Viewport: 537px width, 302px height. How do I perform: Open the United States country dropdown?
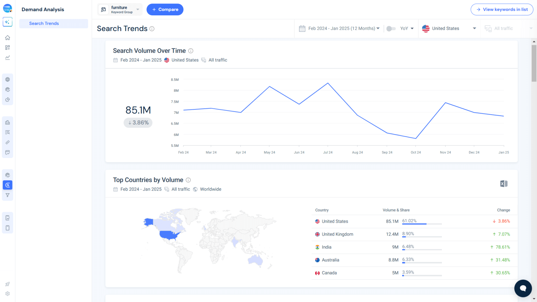point(449,28)
